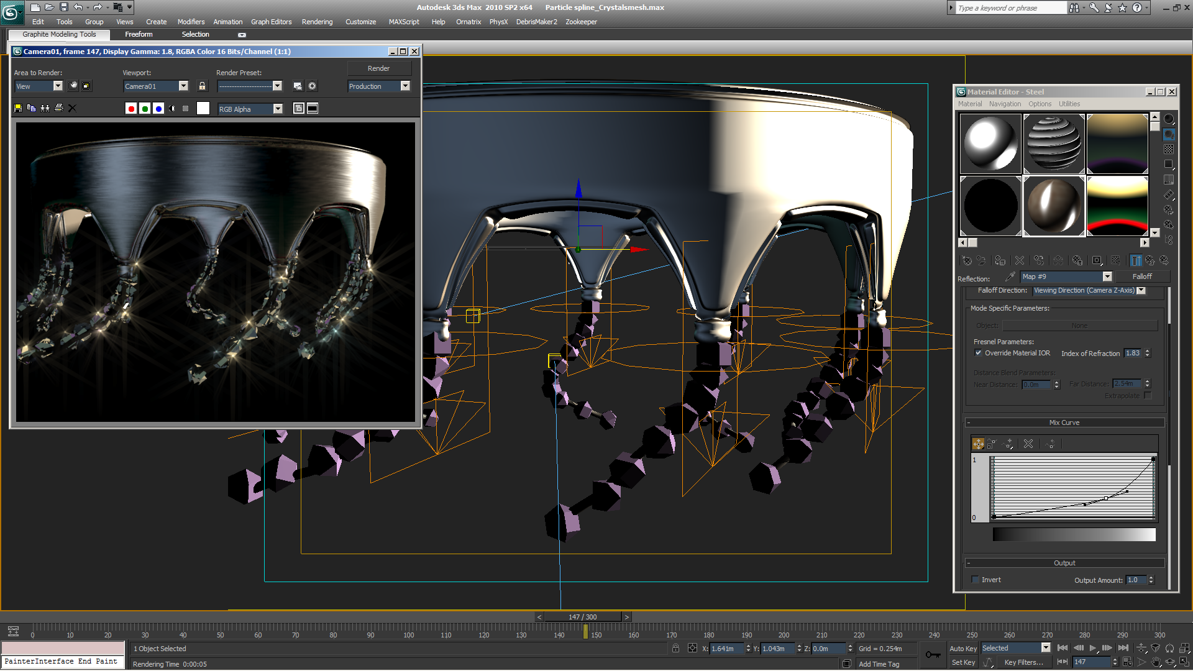Click the Key Mode toggle key icon
This screenshot has width=1193, height=671.
pyautogui.click(x=933, y=654)
